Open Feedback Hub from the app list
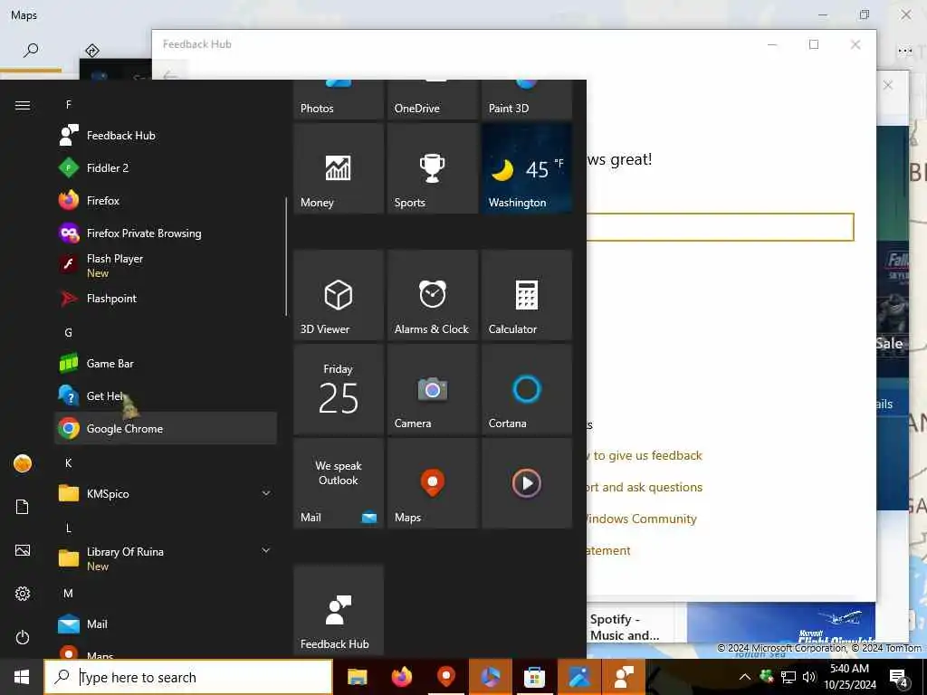Image resolution: width=927 pixels, height=695 pixels. point(166,136)
